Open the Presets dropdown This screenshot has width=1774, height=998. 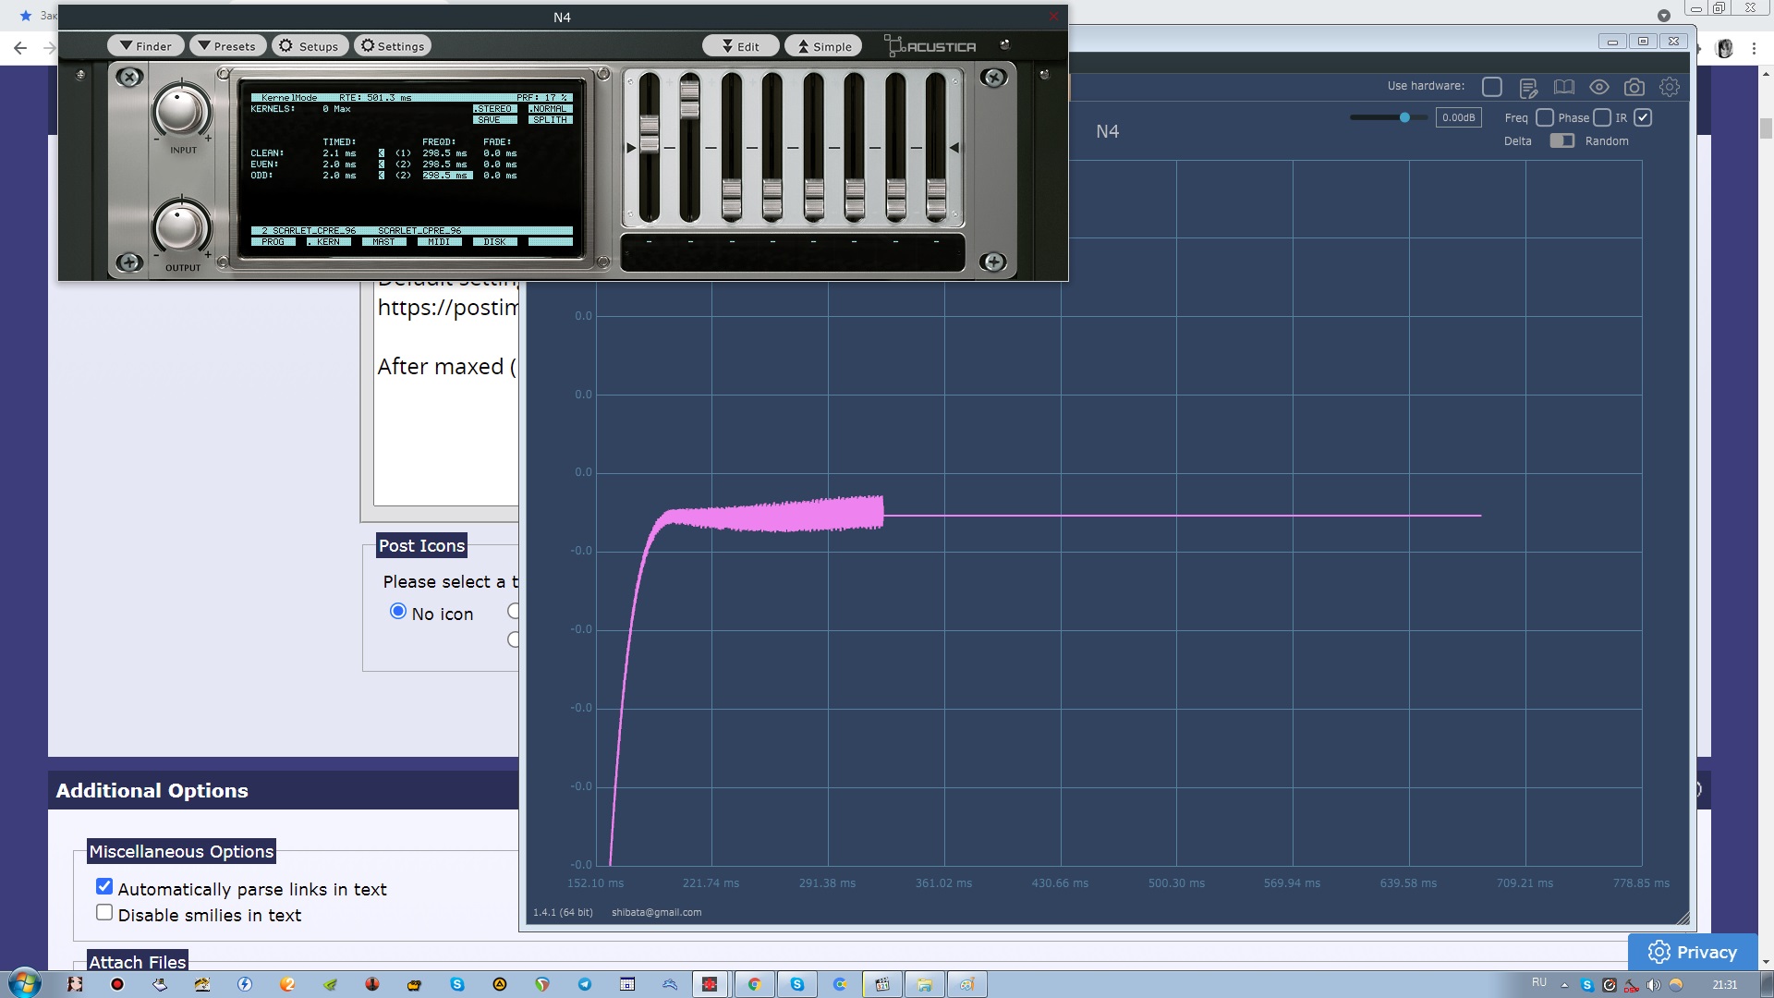click(x=227, y=46)
